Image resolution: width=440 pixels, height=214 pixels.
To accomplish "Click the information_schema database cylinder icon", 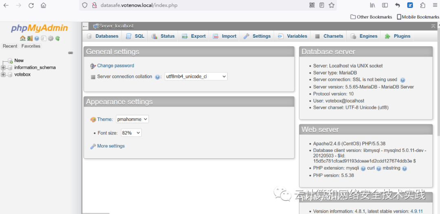I will [10, 67].
